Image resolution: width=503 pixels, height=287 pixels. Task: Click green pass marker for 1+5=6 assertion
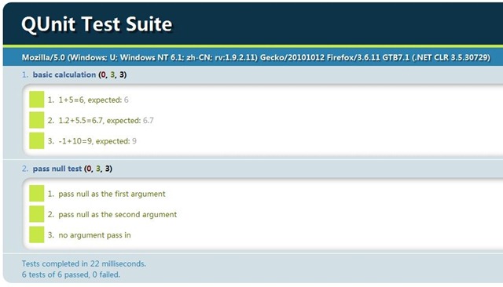[37, 100]
